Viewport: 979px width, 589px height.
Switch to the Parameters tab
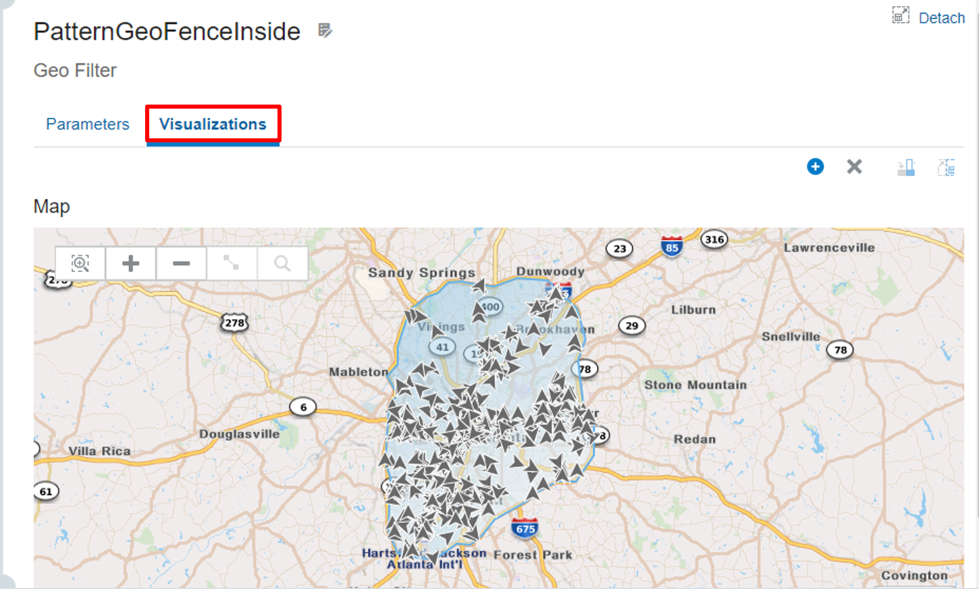point(88,124)
